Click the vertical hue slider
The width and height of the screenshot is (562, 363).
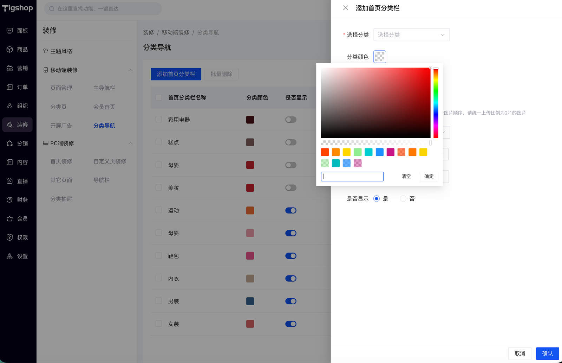[x=436, y=103]
